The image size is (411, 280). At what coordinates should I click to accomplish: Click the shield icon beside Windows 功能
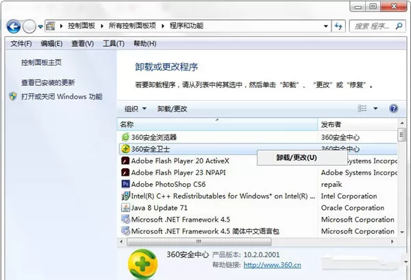click(x=13, y=96)
